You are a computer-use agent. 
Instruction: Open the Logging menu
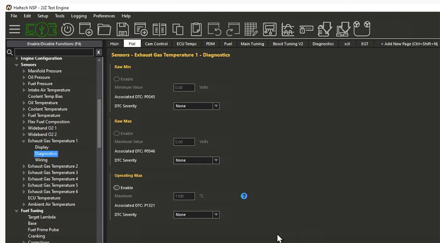pyautogui.click(x=79, y=16)
